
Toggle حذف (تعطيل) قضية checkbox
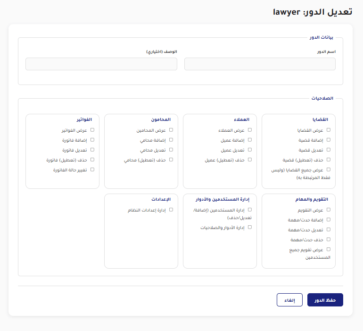coord(329,160)
